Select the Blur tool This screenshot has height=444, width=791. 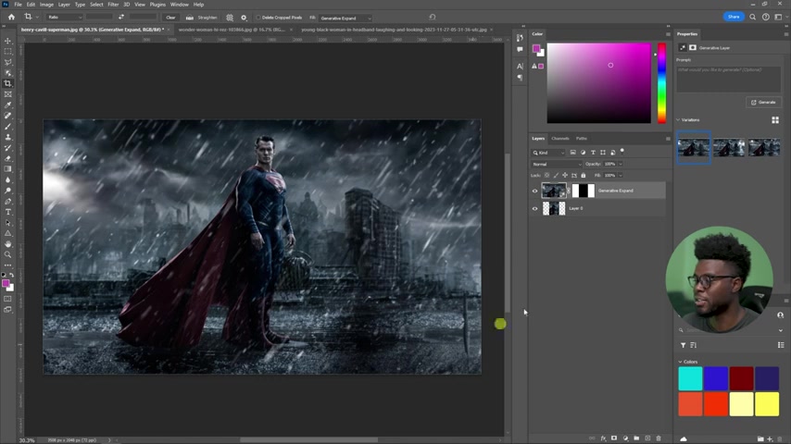(7, 180)
